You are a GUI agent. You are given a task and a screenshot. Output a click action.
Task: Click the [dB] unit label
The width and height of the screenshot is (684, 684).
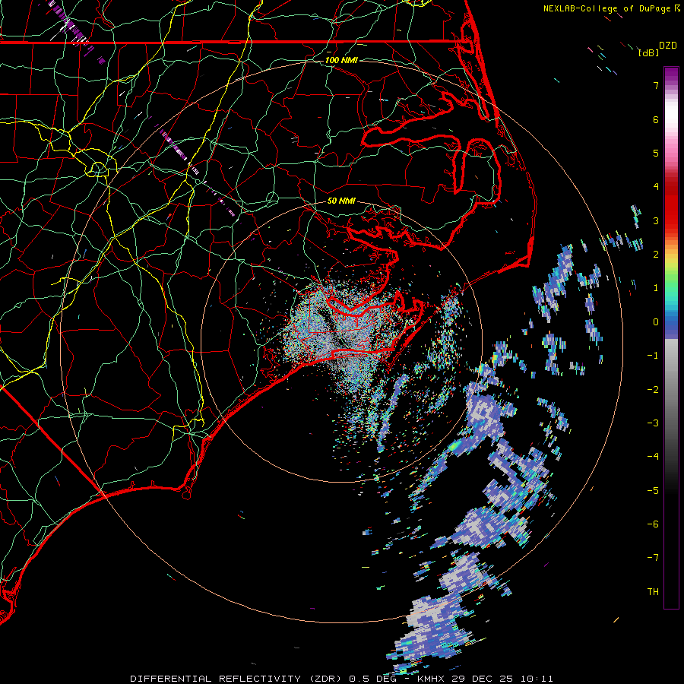[648, 53]
